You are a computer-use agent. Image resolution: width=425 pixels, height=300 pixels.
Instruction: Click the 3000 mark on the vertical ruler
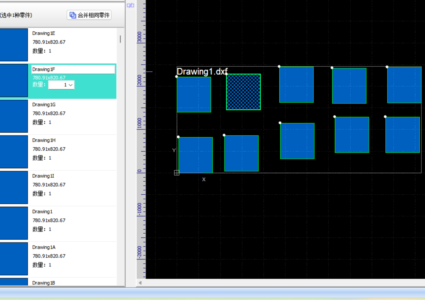[x=139, y=37]
